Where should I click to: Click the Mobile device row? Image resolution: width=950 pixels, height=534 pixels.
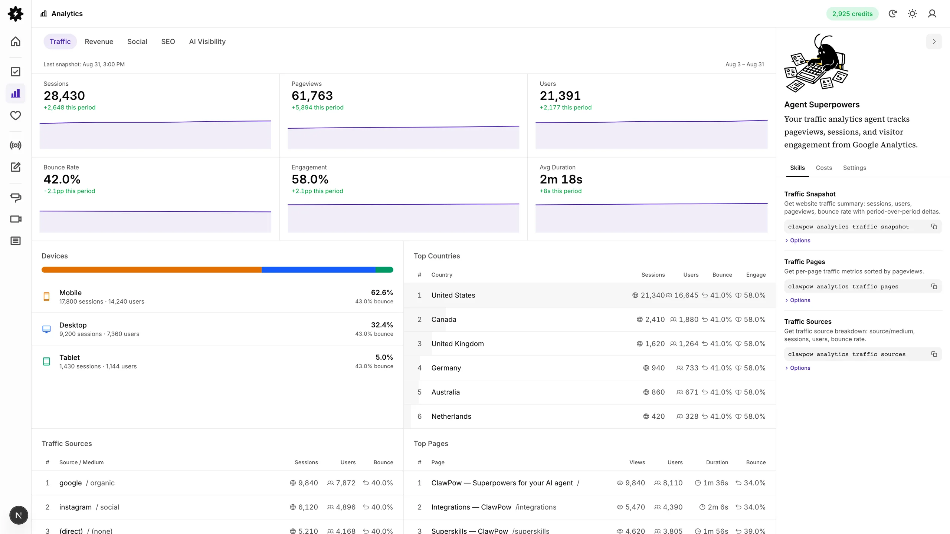point(217,297)
